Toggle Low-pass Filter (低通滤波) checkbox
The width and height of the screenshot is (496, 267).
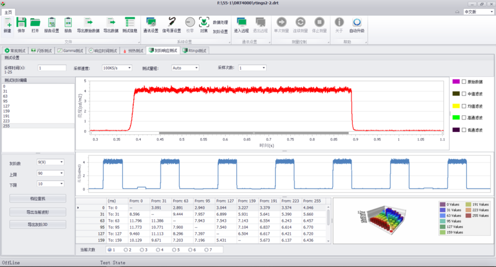point(464,130)
